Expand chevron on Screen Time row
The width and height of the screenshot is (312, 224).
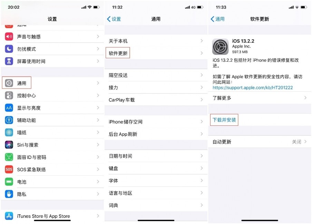(x=98, y=61)
